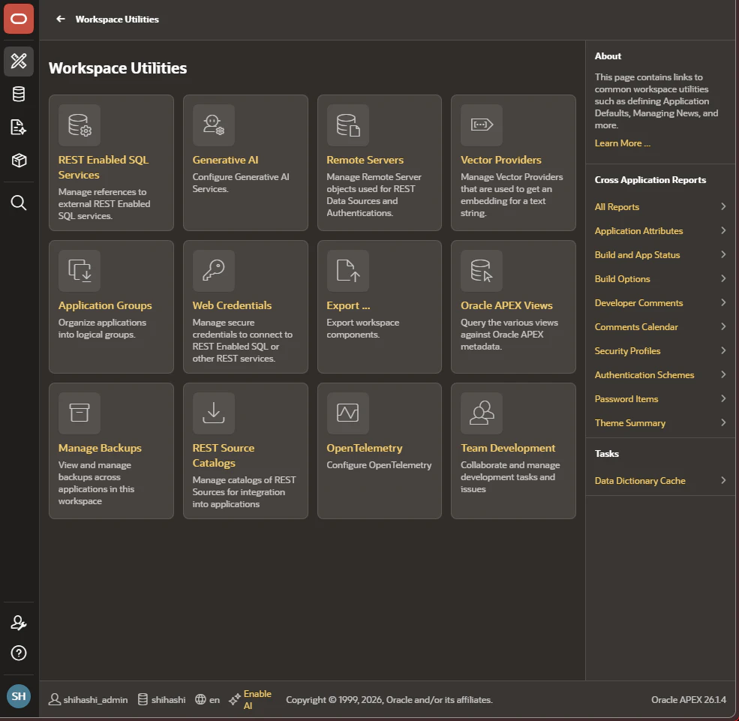Expand the Build and App Status chevron
Viewport: 739px width, 721px height.
723,254
